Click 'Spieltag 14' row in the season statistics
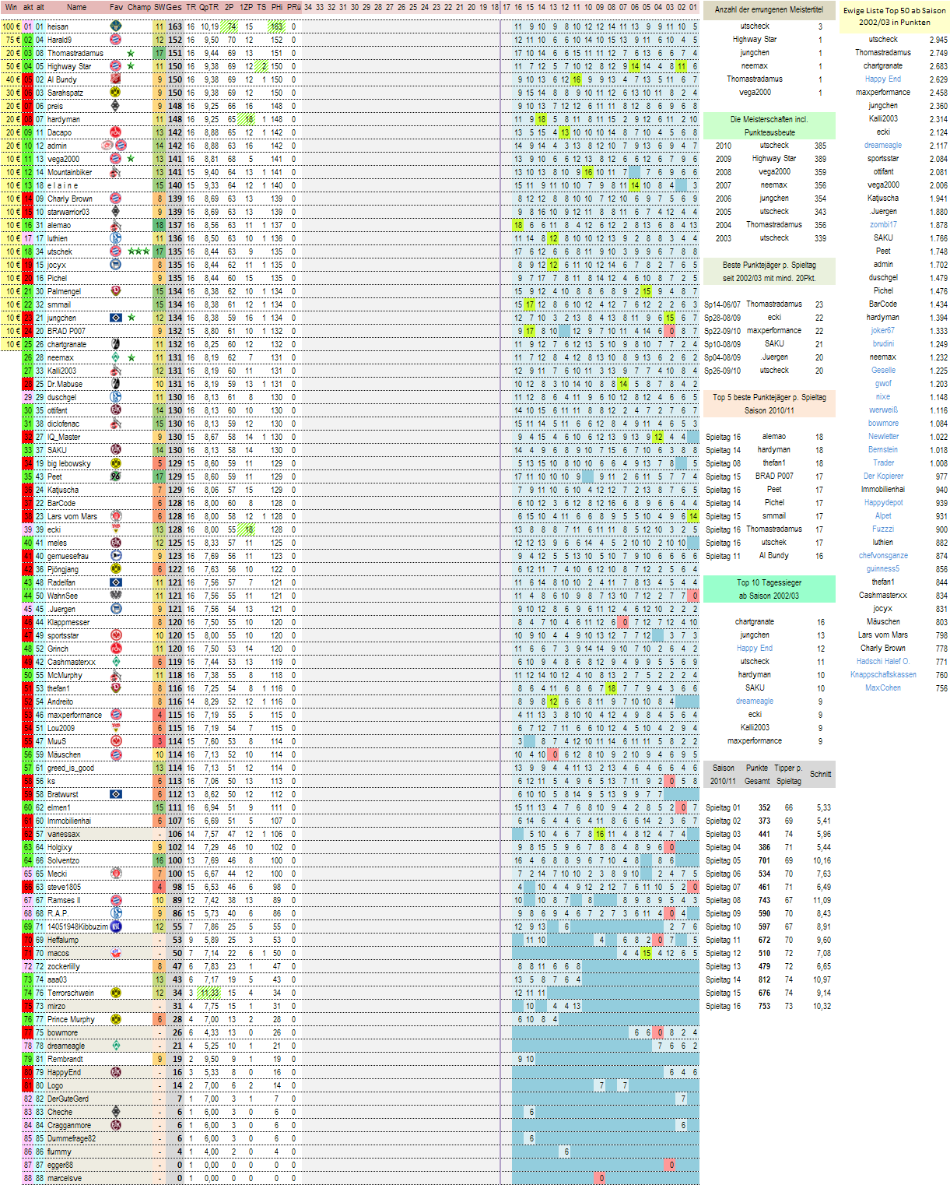The height and width of the screenshot is (1185, 950). pos(723,979)
